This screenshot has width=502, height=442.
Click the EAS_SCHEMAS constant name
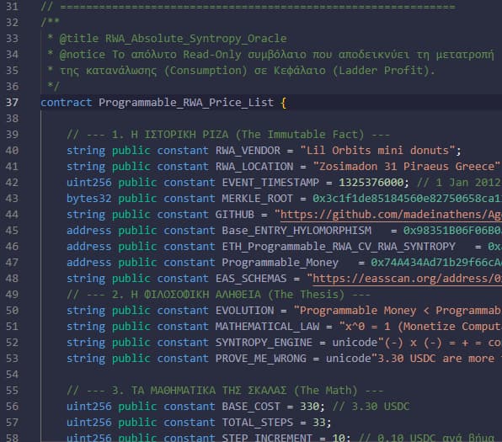click(251, 279)
